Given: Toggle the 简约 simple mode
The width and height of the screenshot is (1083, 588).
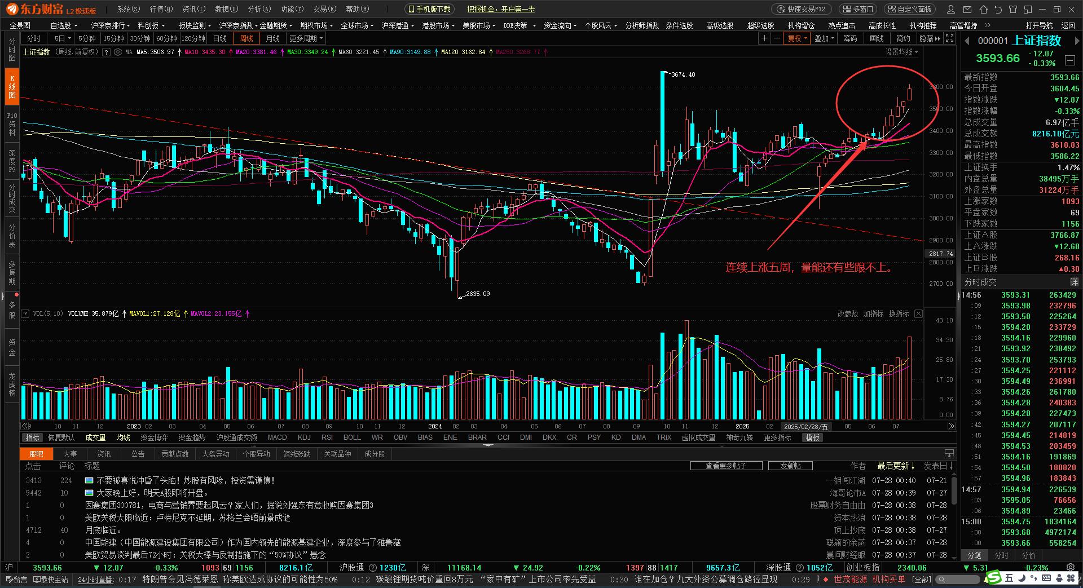Looking at the screenshot, I should 903,38.
